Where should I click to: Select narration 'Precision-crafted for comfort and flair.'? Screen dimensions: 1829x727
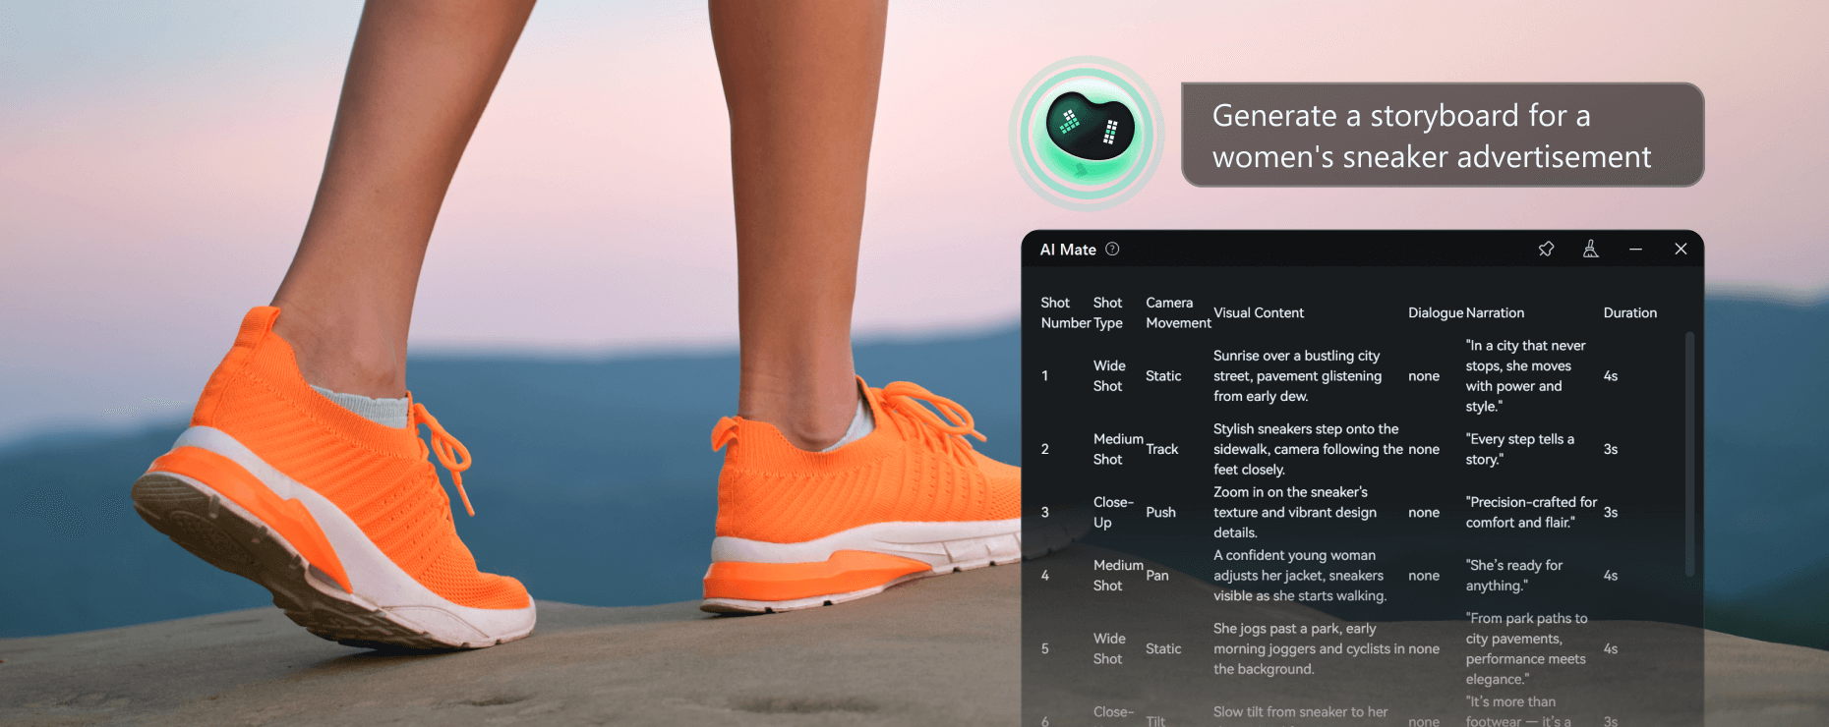[x=1531, y=512]
